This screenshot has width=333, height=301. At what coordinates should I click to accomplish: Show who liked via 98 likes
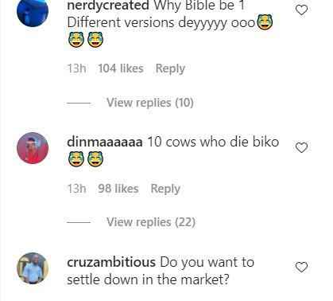point(118,189)
